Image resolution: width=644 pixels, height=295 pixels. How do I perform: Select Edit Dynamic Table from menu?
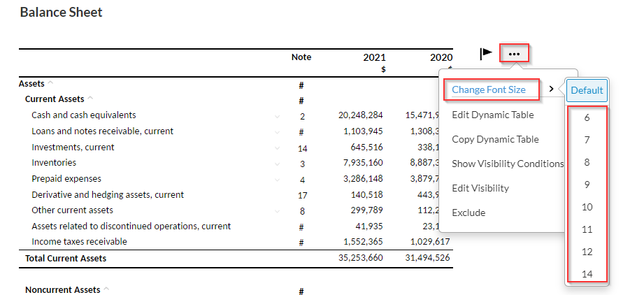pyautogui.click(x=492, y=115)
